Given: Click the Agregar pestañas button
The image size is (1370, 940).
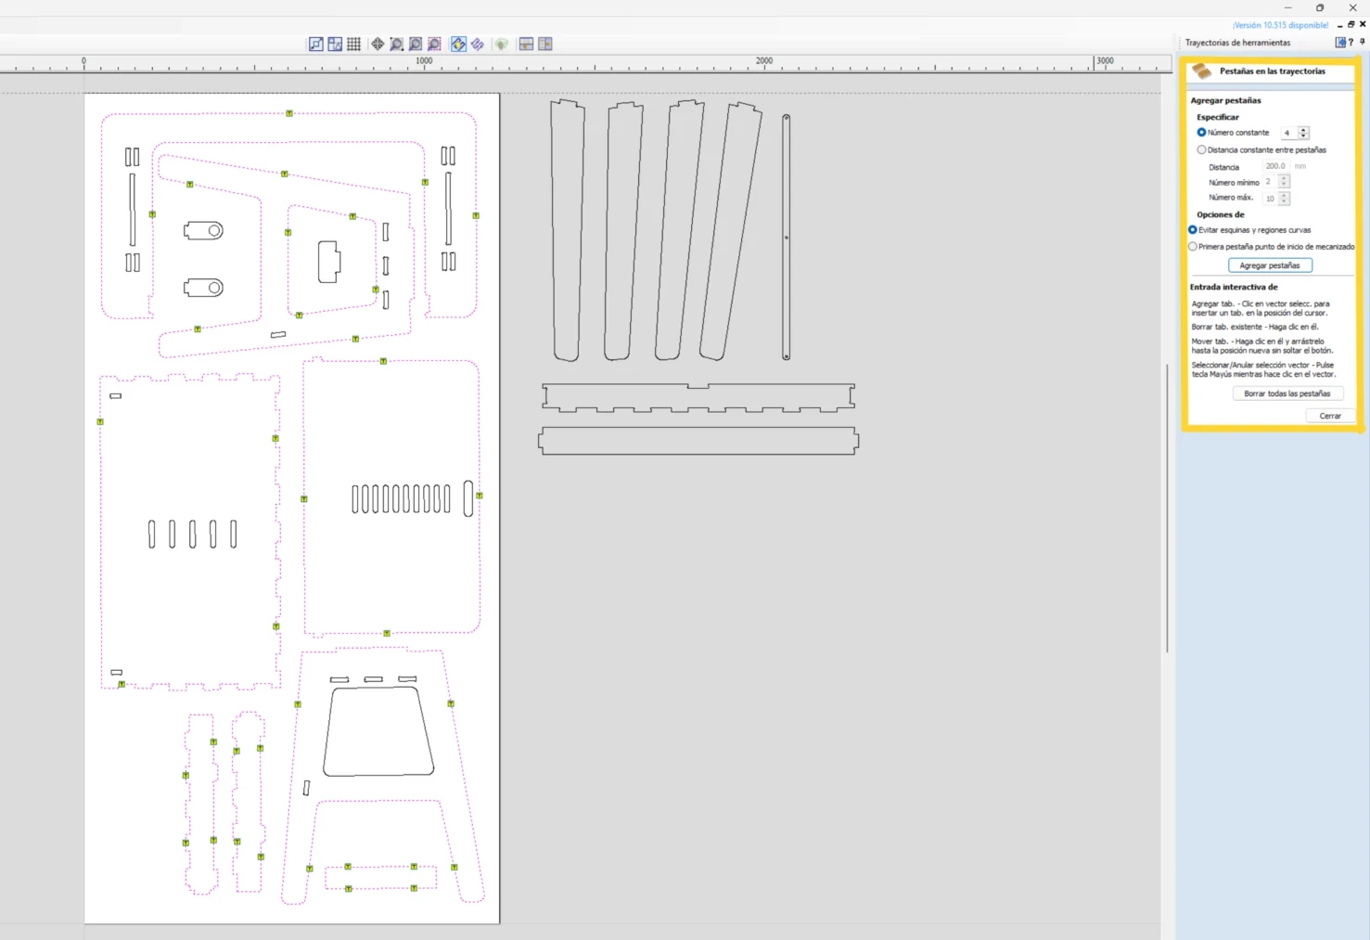Looking at the screenshot, I should point(1270,265).
